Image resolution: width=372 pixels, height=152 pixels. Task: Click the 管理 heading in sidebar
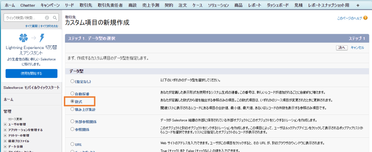point(7,111)
